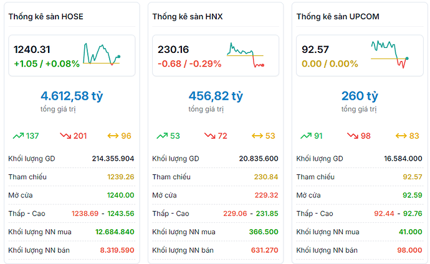Image resolution: width=430 pixels, height=264 pixels.
Task: Click UPCOM unchanged icon beside 83
Action: pos(401,136)
